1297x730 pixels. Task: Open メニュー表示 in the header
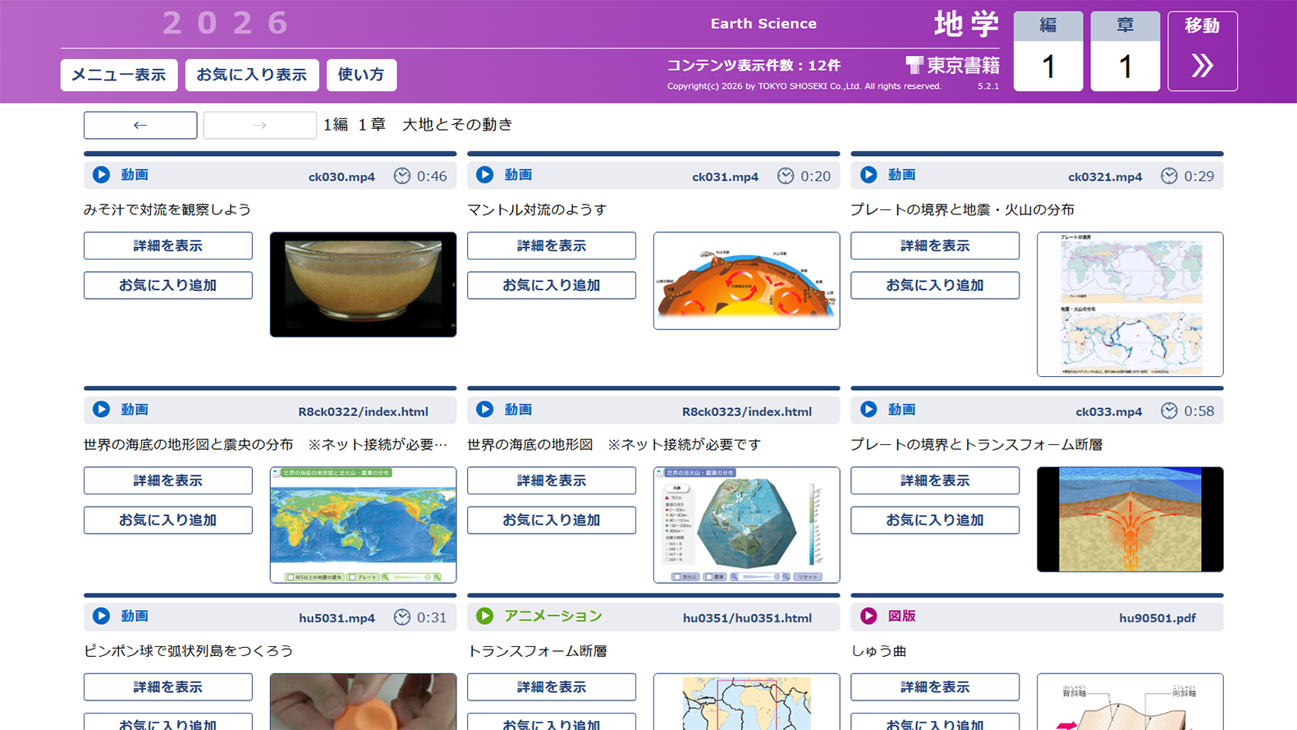[x=118, y=75]
